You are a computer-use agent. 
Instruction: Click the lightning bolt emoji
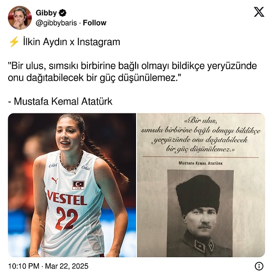point(14,42)
